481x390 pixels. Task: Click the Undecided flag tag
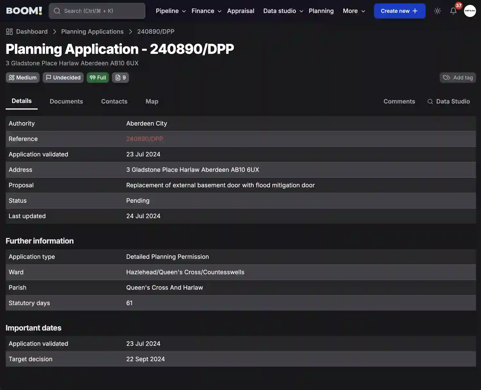pos(63,78)
